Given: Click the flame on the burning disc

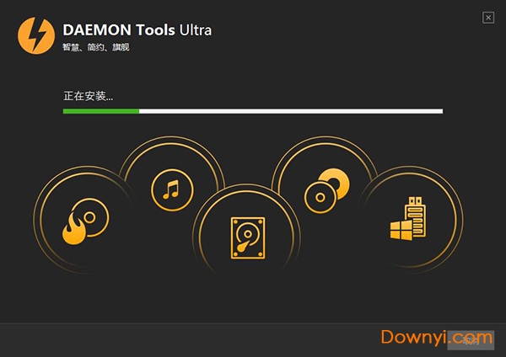Looking at the screenshot, I should coord(74,229).
